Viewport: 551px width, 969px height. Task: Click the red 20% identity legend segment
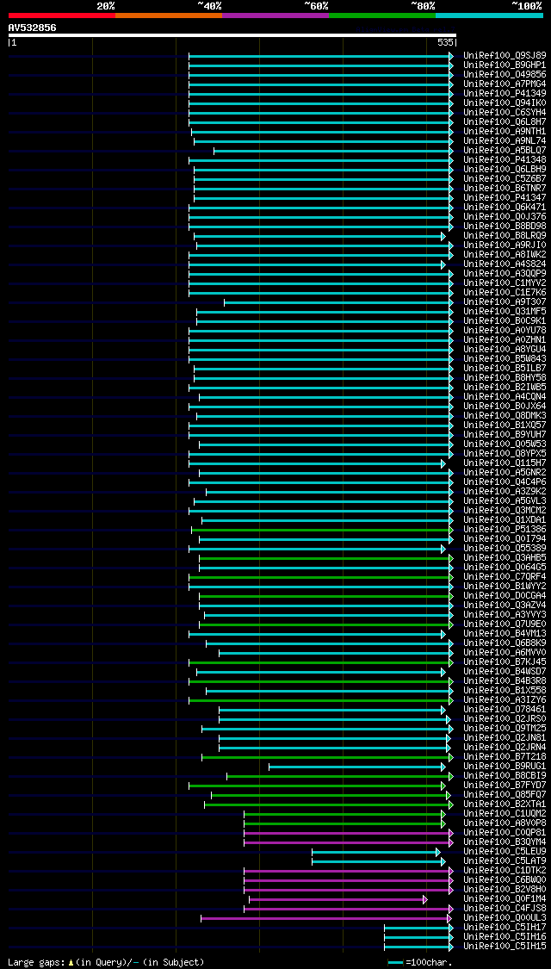pos(62,15)
